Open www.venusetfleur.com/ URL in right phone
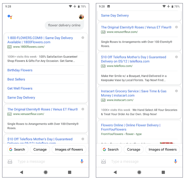Image resolution: width=185 pixels, height=181 pixels. (122, 32)
